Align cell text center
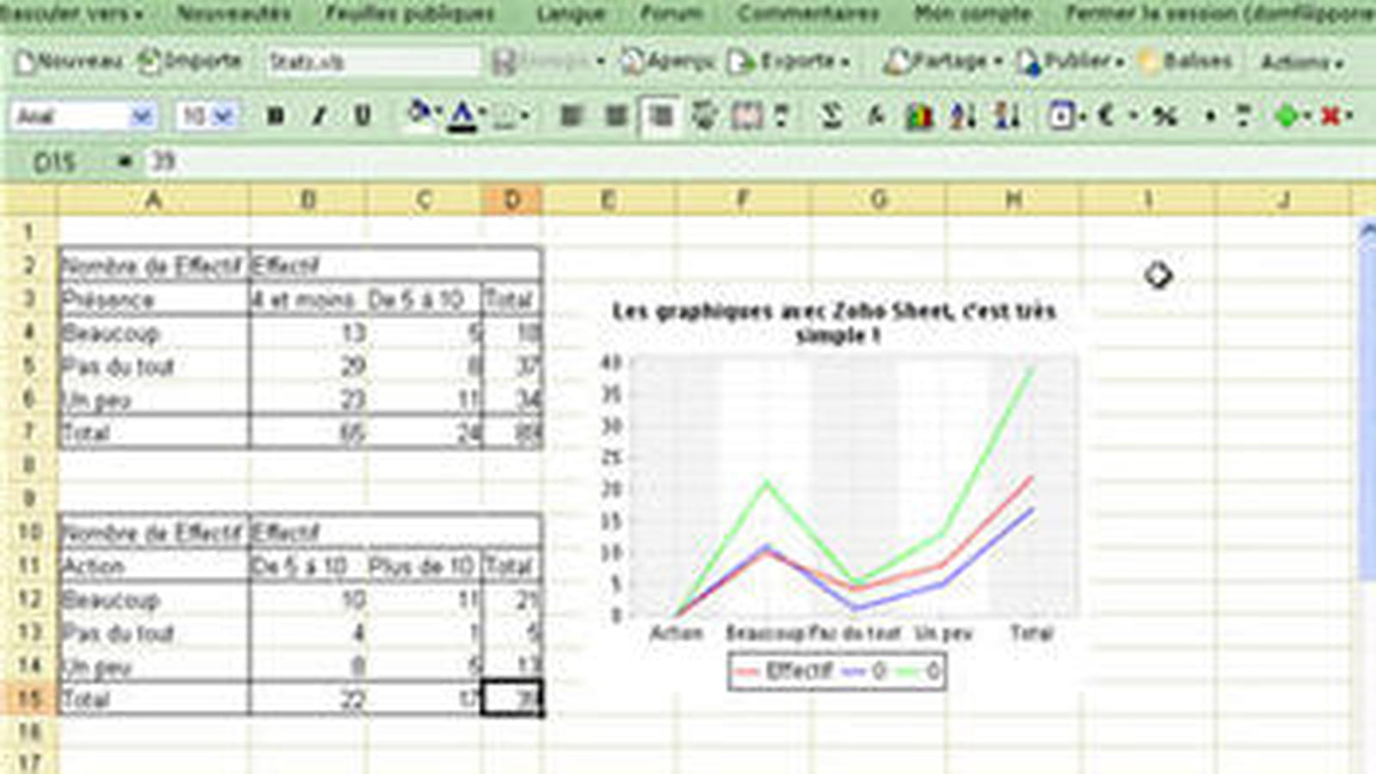Screen dimensions: 1376x774 (616, 115)
